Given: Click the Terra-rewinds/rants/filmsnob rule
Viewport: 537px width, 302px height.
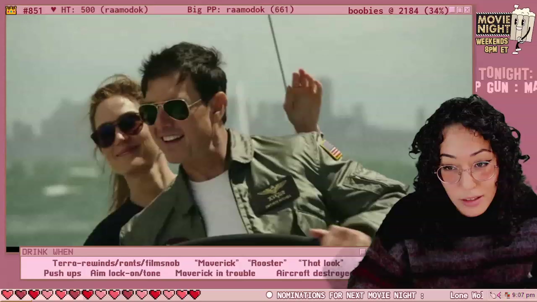Looking at the screenshot, I should 116,263.
